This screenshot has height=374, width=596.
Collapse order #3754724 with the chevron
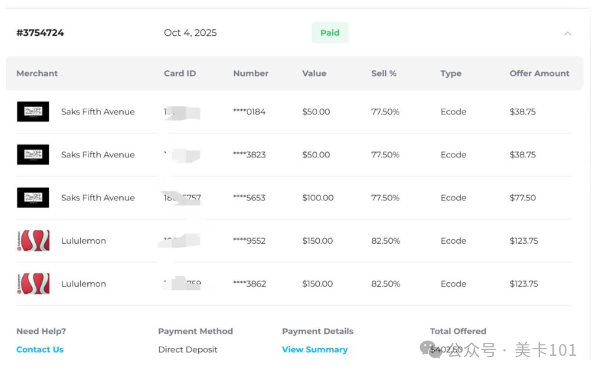point(567,33)
